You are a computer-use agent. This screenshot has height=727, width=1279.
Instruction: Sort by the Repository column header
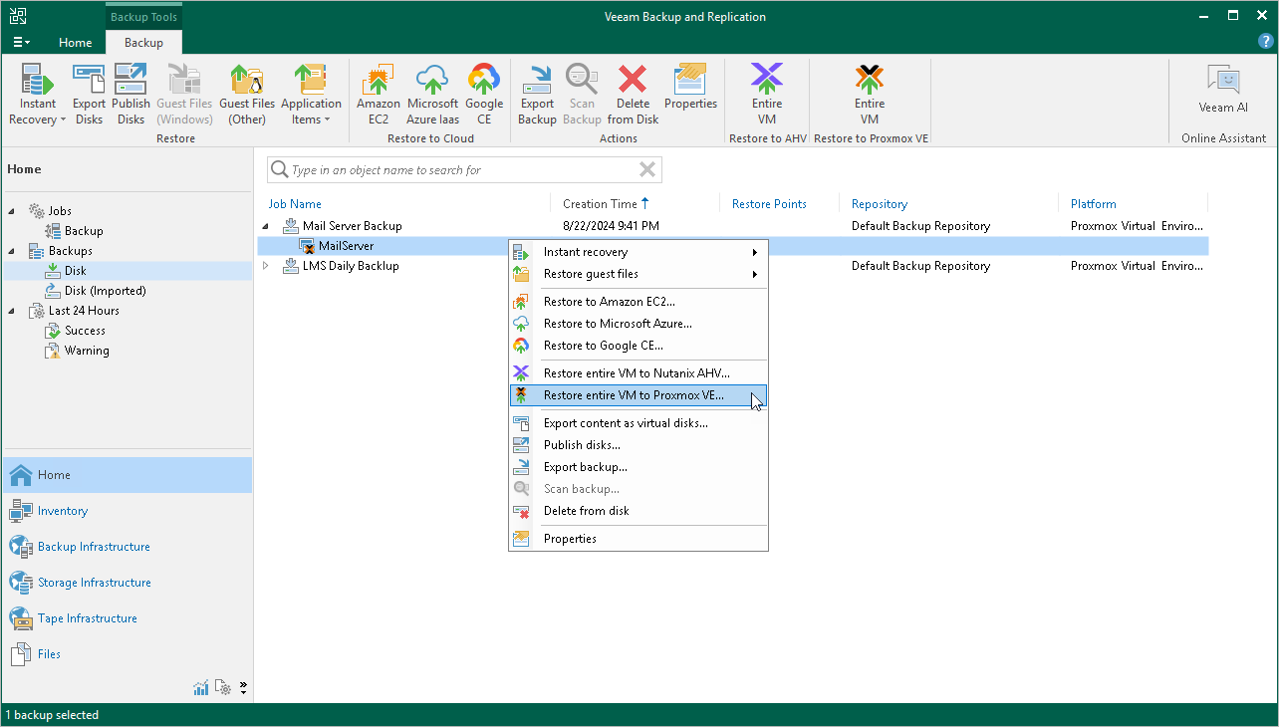(880, 204)
